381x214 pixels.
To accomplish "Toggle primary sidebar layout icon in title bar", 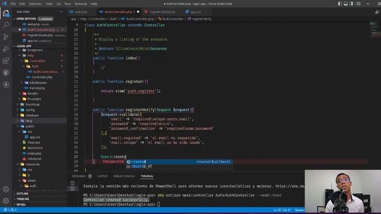I will [x=340, y=4].
